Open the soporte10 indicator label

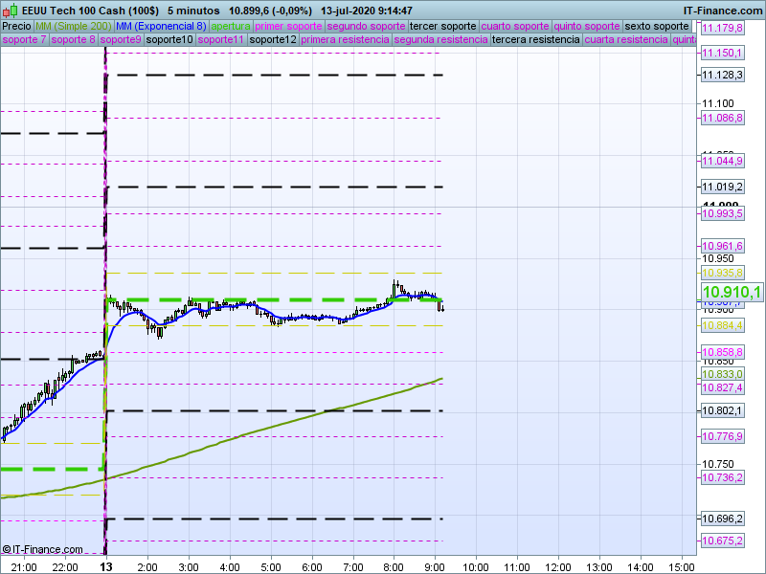(x=169, y=40)
